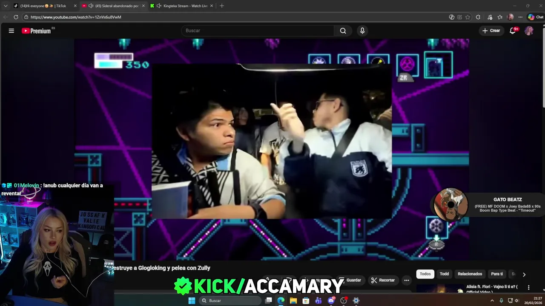Select the Para ti filter chip
The height and width of the screenshot is (306, 545).
pos(497,274)
